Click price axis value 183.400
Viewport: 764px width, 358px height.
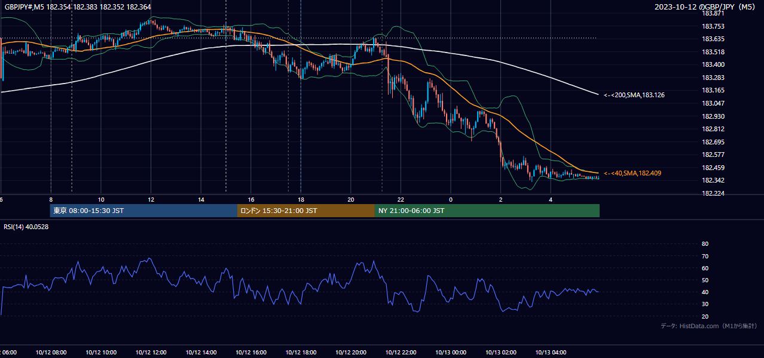713,64
